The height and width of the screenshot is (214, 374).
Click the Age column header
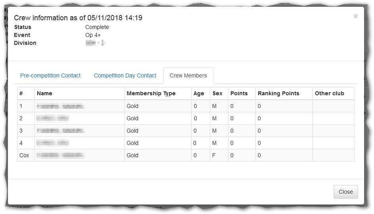199,93
